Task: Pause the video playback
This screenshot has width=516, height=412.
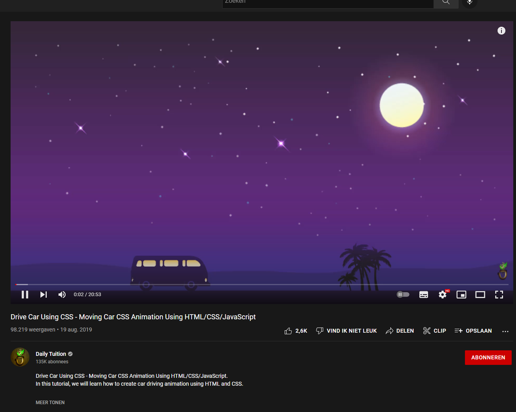Action: point(25,295)
